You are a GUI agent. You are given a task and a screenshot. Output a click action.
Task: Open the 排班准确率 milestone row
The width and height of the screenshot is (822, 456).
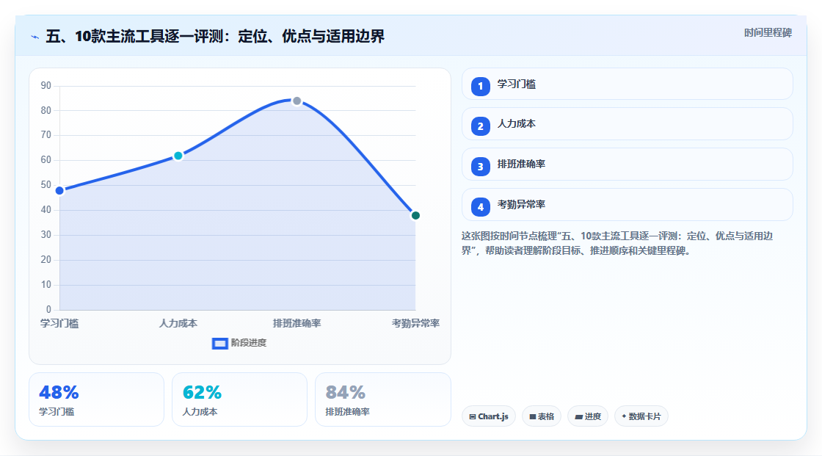627,164
